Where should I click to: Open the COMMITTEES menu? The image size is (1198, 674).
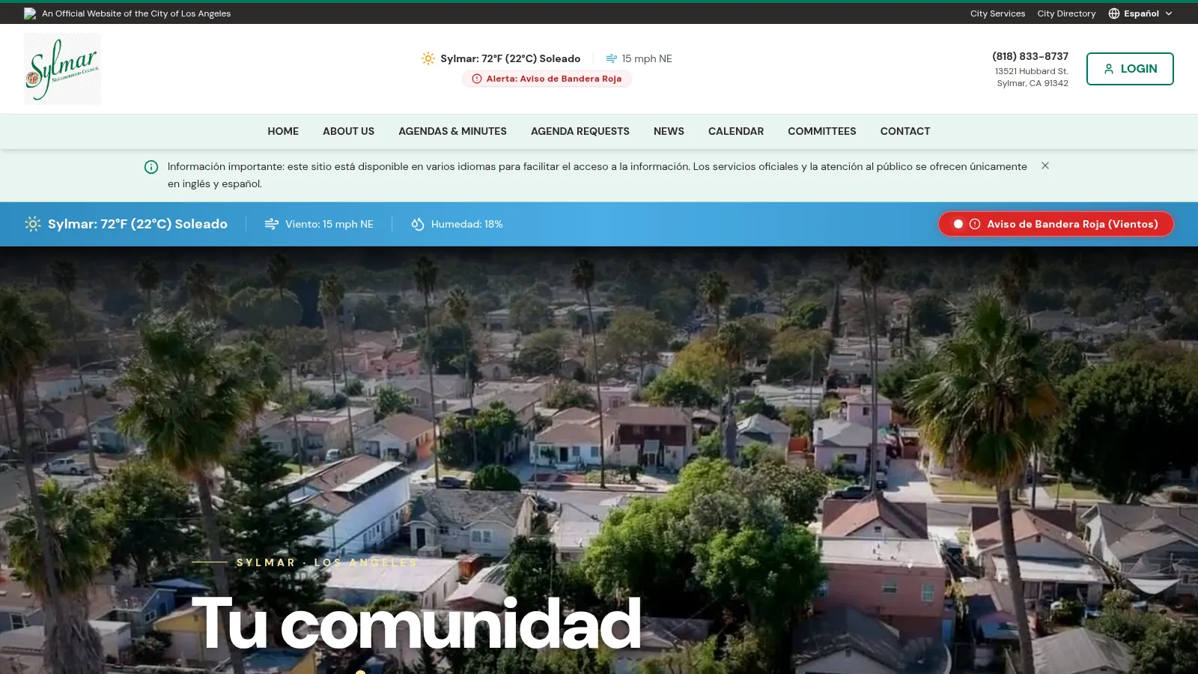[x=821, y=131]
